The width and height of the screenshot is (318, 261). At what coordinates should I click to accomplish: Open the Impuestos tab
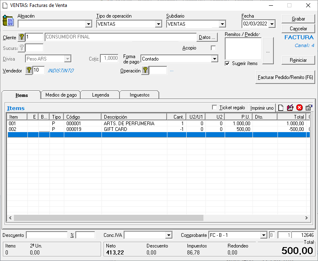139,95
